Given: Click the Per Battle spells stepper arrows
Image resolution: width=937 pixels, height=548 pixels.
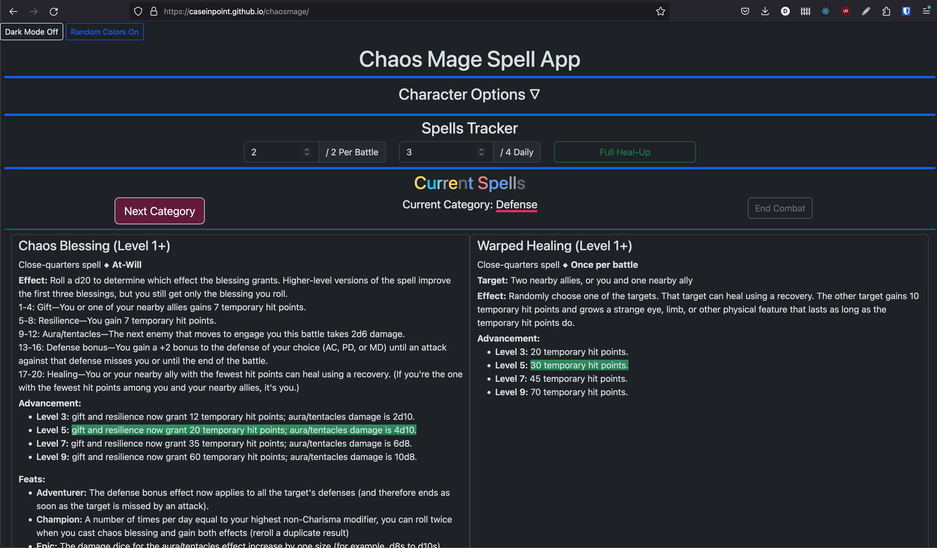Looking at the screenshot, I should point(307,152).
